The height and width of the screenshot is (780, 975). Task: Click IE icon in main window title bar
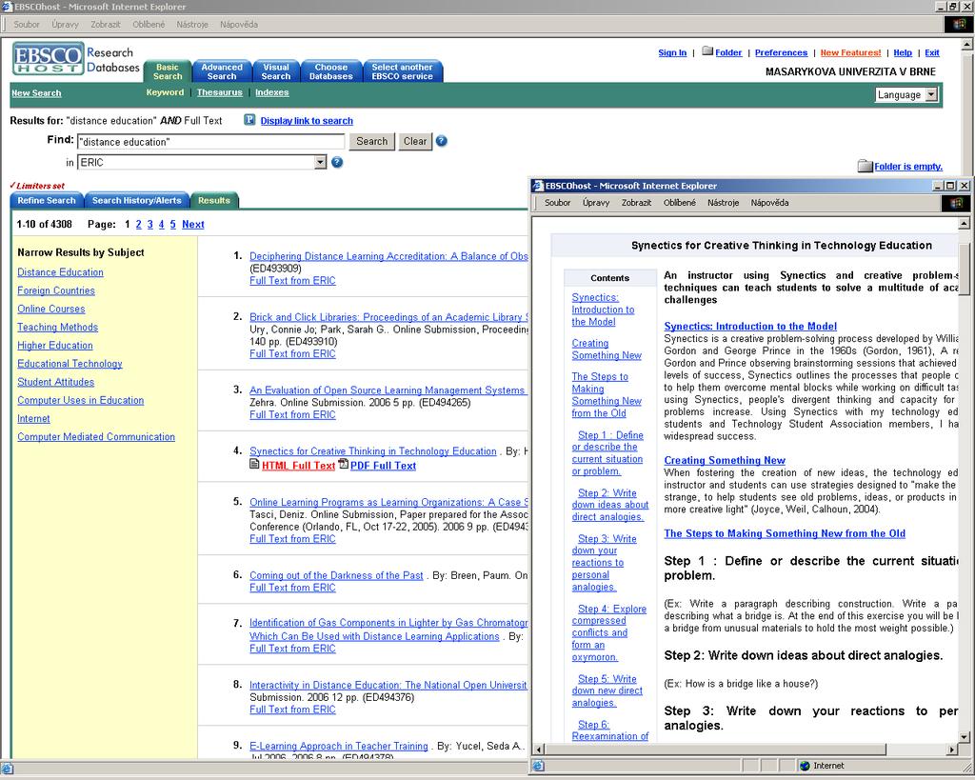(7, 7)
